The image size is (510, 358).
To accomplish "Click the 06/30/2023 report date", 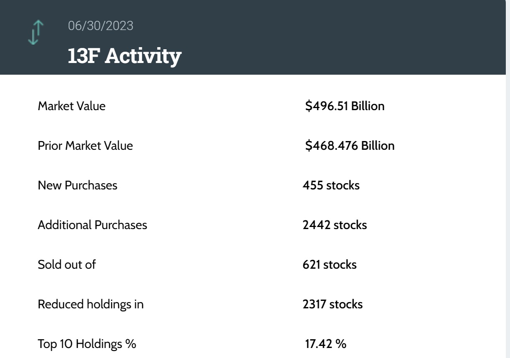I will click(100, 26).
